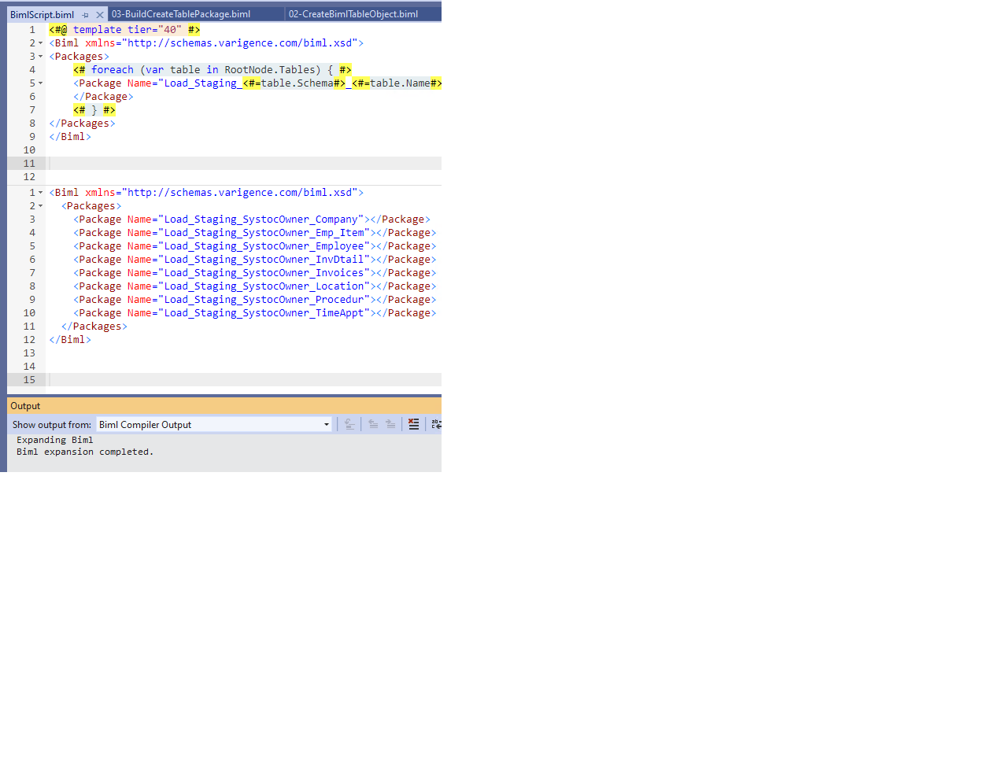Click 'Expanding Biml' output message

(x=55, y=441)
